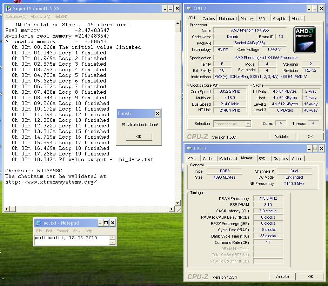Switch to Memory tab in upper CPU-Z window

tap(247, 19)
